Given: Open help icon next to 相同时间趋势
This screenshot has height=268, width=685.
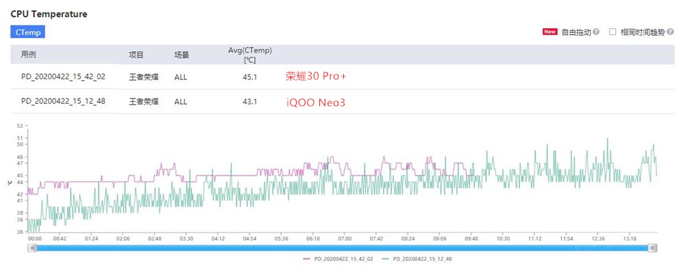Looking at the screenshot, I should (669, 32).
